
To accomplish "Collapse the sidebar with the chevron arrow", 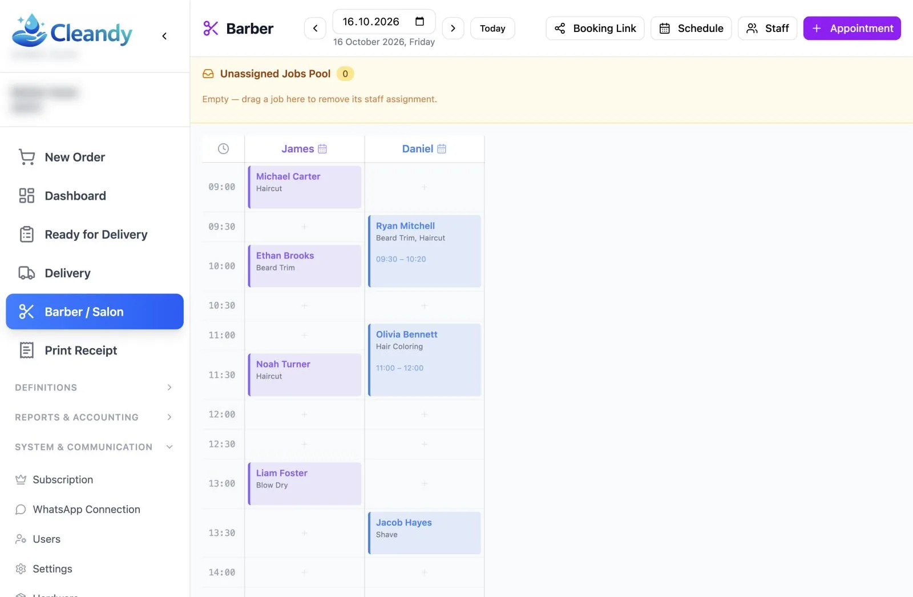I will click(x=164, y=36).
